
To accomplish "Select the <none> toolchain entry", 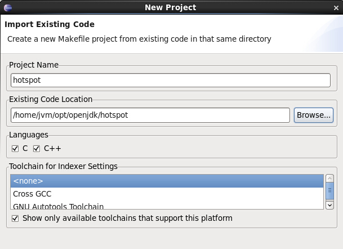I will (x=167, y=181).
